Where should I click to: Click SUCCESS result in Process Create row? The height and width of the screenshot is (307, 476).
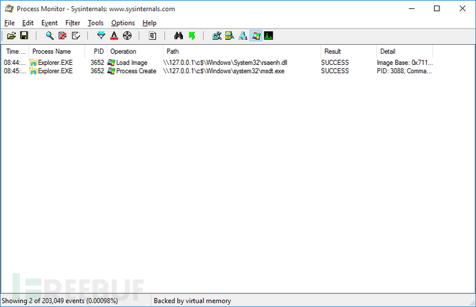(335, 71)
